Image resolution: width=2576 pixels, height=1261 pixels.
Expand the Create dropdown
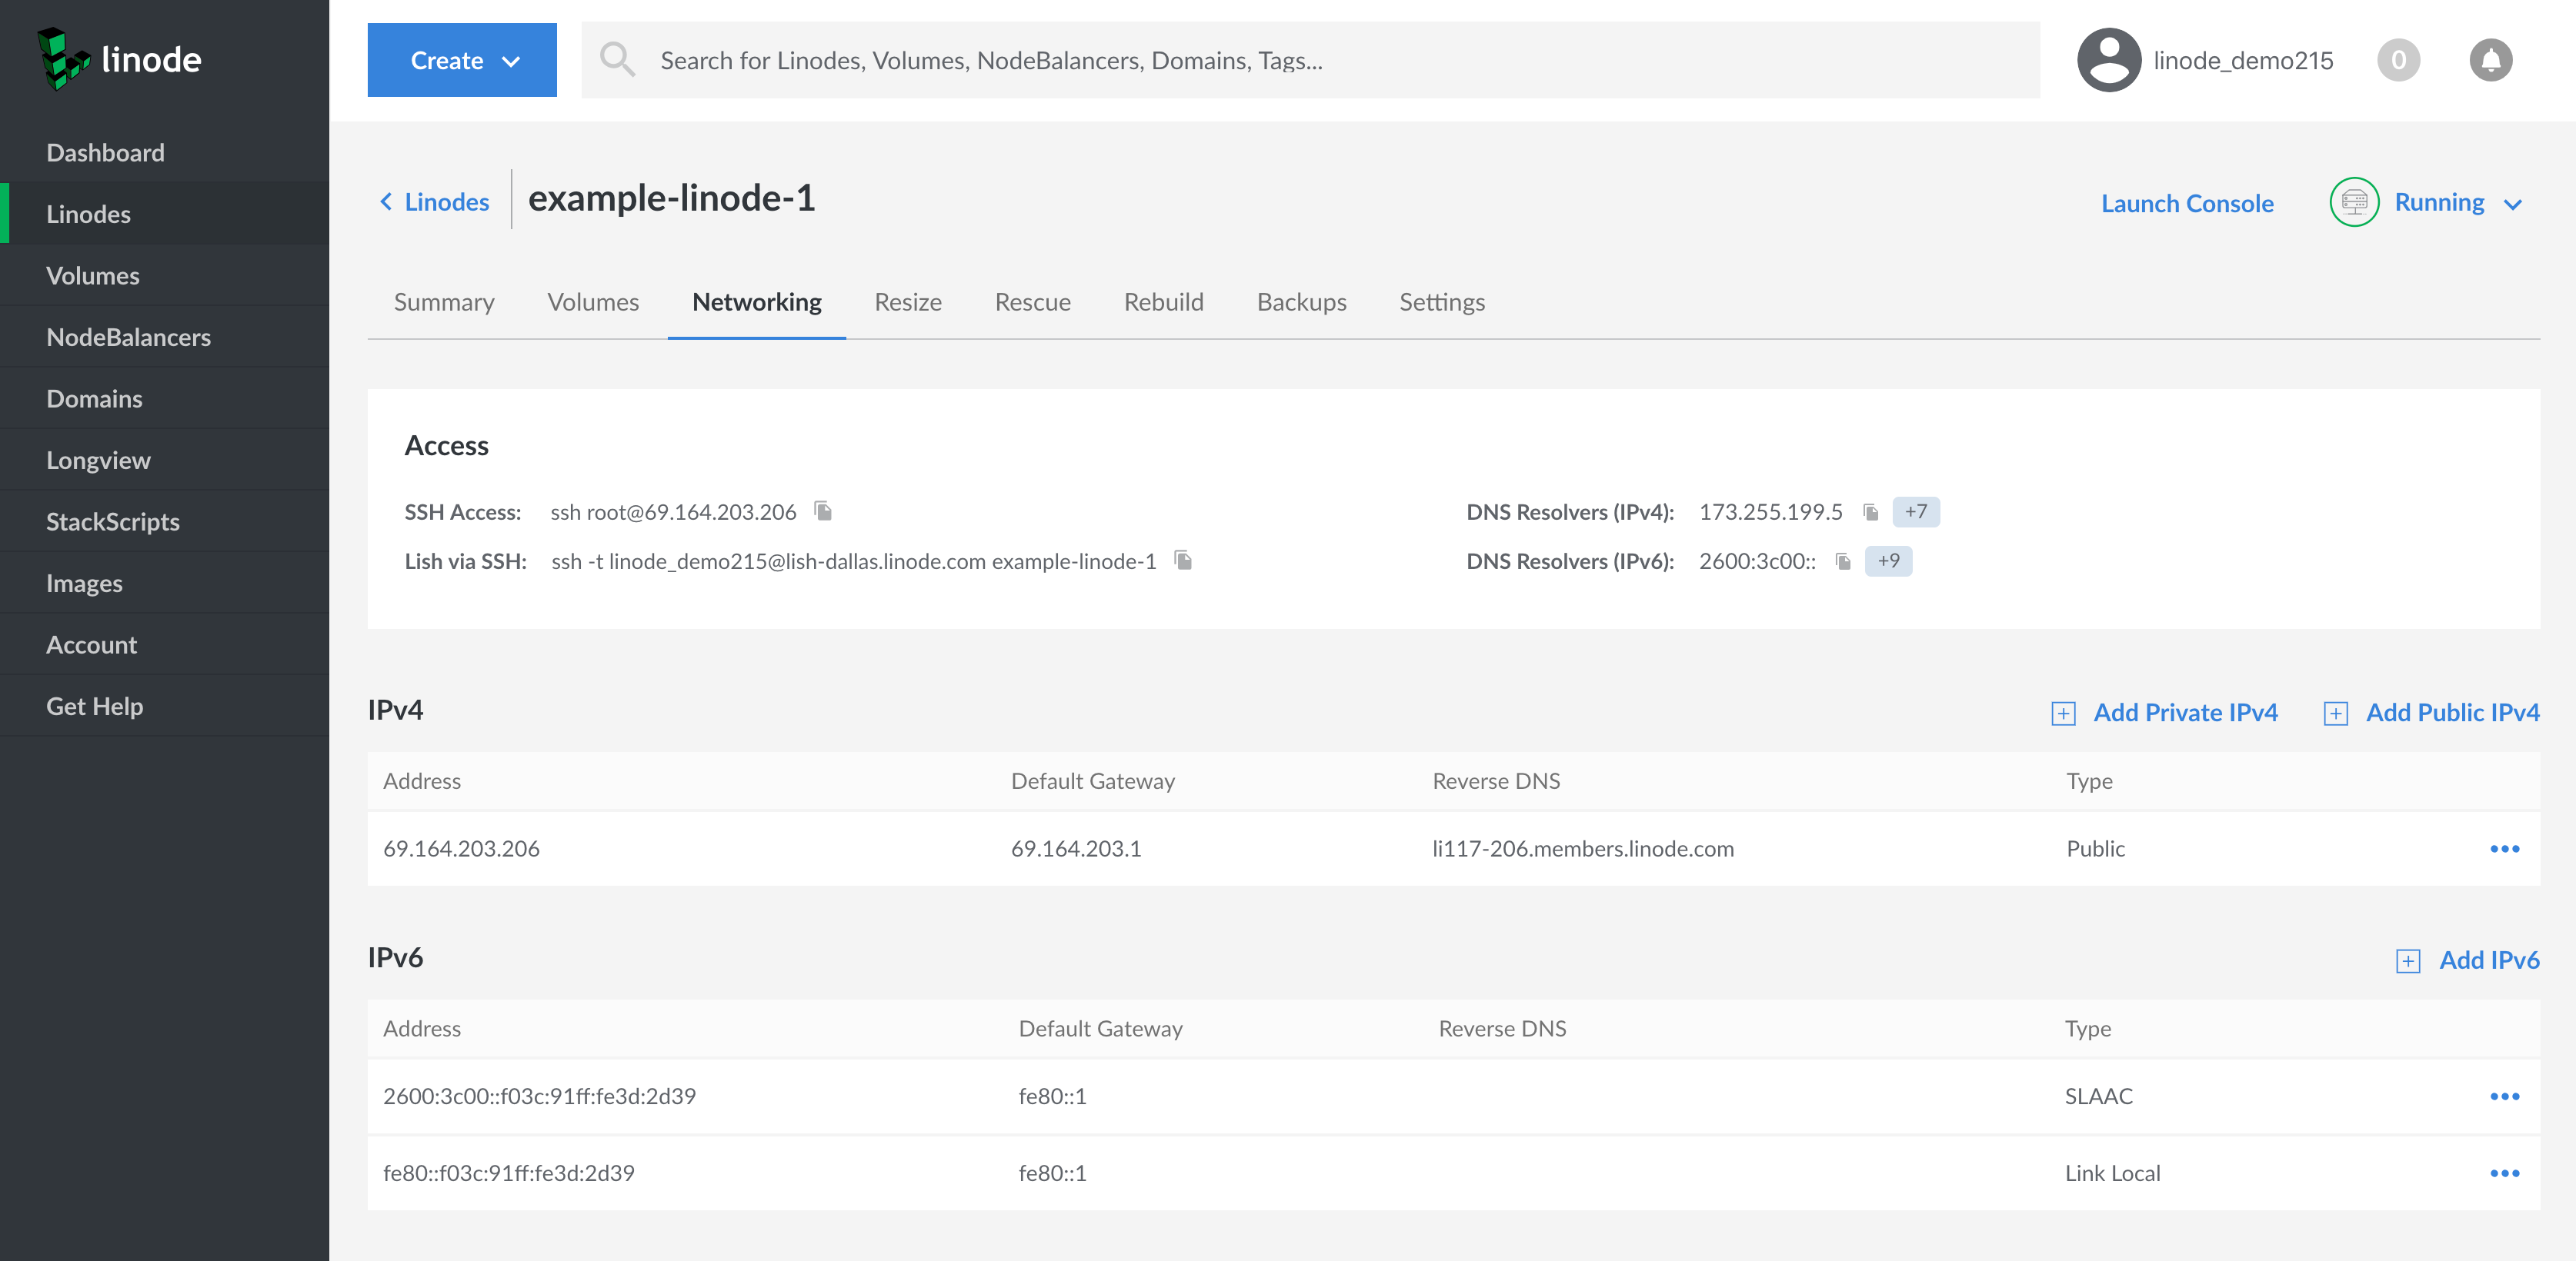coord(461,60)
